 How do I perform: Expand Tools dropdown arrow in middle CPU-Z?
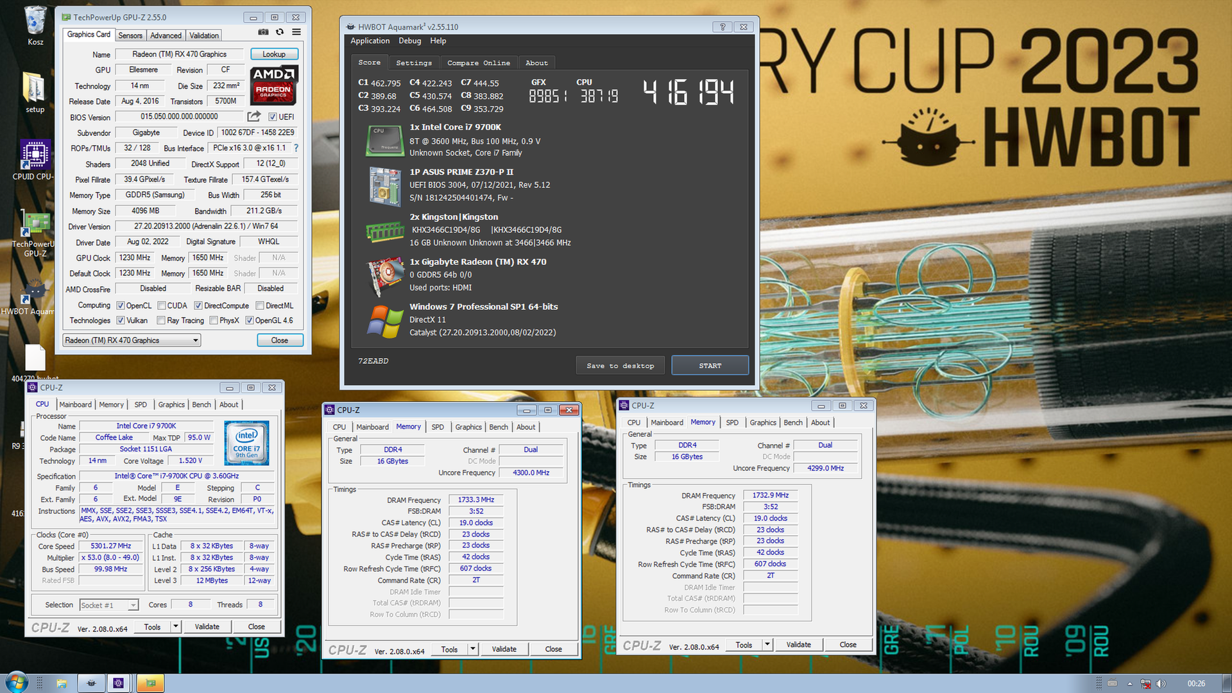[x=473, y=649]
